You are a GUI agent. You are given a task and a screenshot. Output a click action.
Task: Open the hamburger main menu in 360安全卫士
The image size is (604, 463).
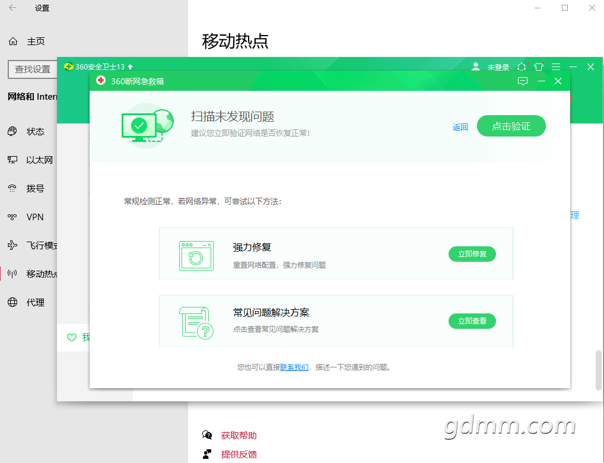pyautogui.click(x=556, y=67)
